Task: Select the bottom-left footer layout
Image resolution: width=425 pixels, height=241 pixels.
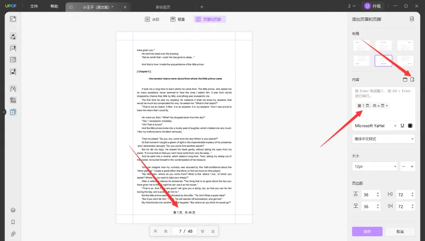Action: click(361, 61)
